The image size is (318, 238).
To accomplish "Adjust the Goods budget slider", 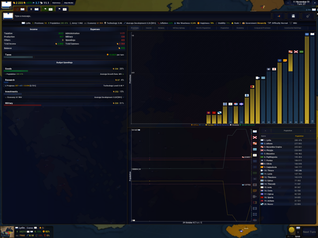I will point(65,71).
